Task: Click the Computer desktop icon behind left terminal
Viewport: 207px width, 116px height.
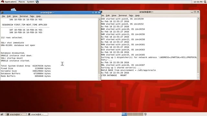Action: pyautogui.click(x=14, y=10)
